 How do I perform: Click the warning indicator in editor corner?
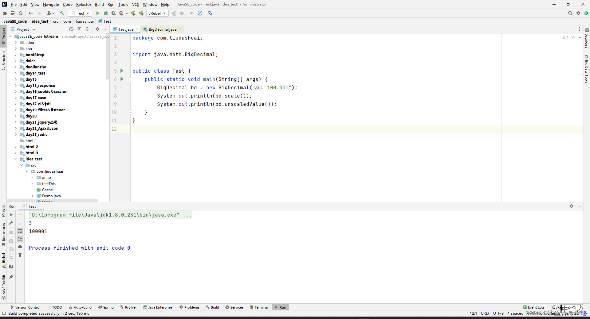click(565, 37)
